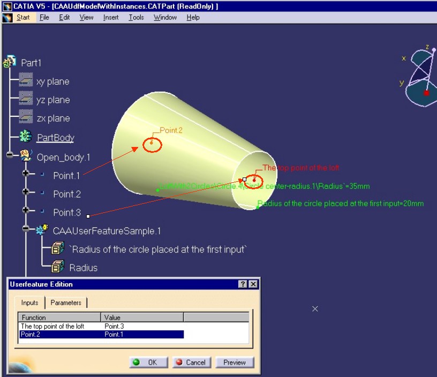Click the green '=20mm' radius annotation in viewport
This screenshot has width=437, height=377.
tap(340, 203)
